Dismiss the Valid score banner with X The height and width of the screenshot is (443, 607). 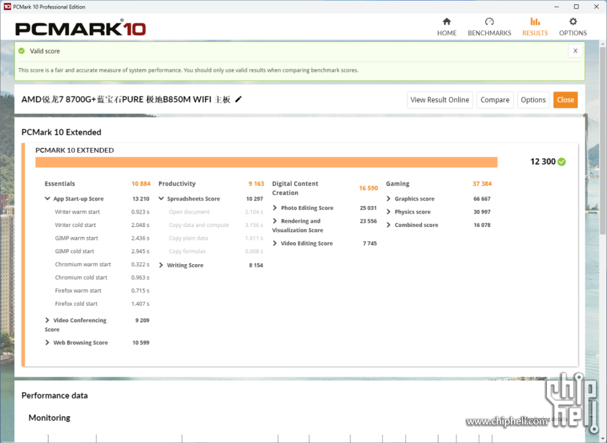tap(575, 51)
